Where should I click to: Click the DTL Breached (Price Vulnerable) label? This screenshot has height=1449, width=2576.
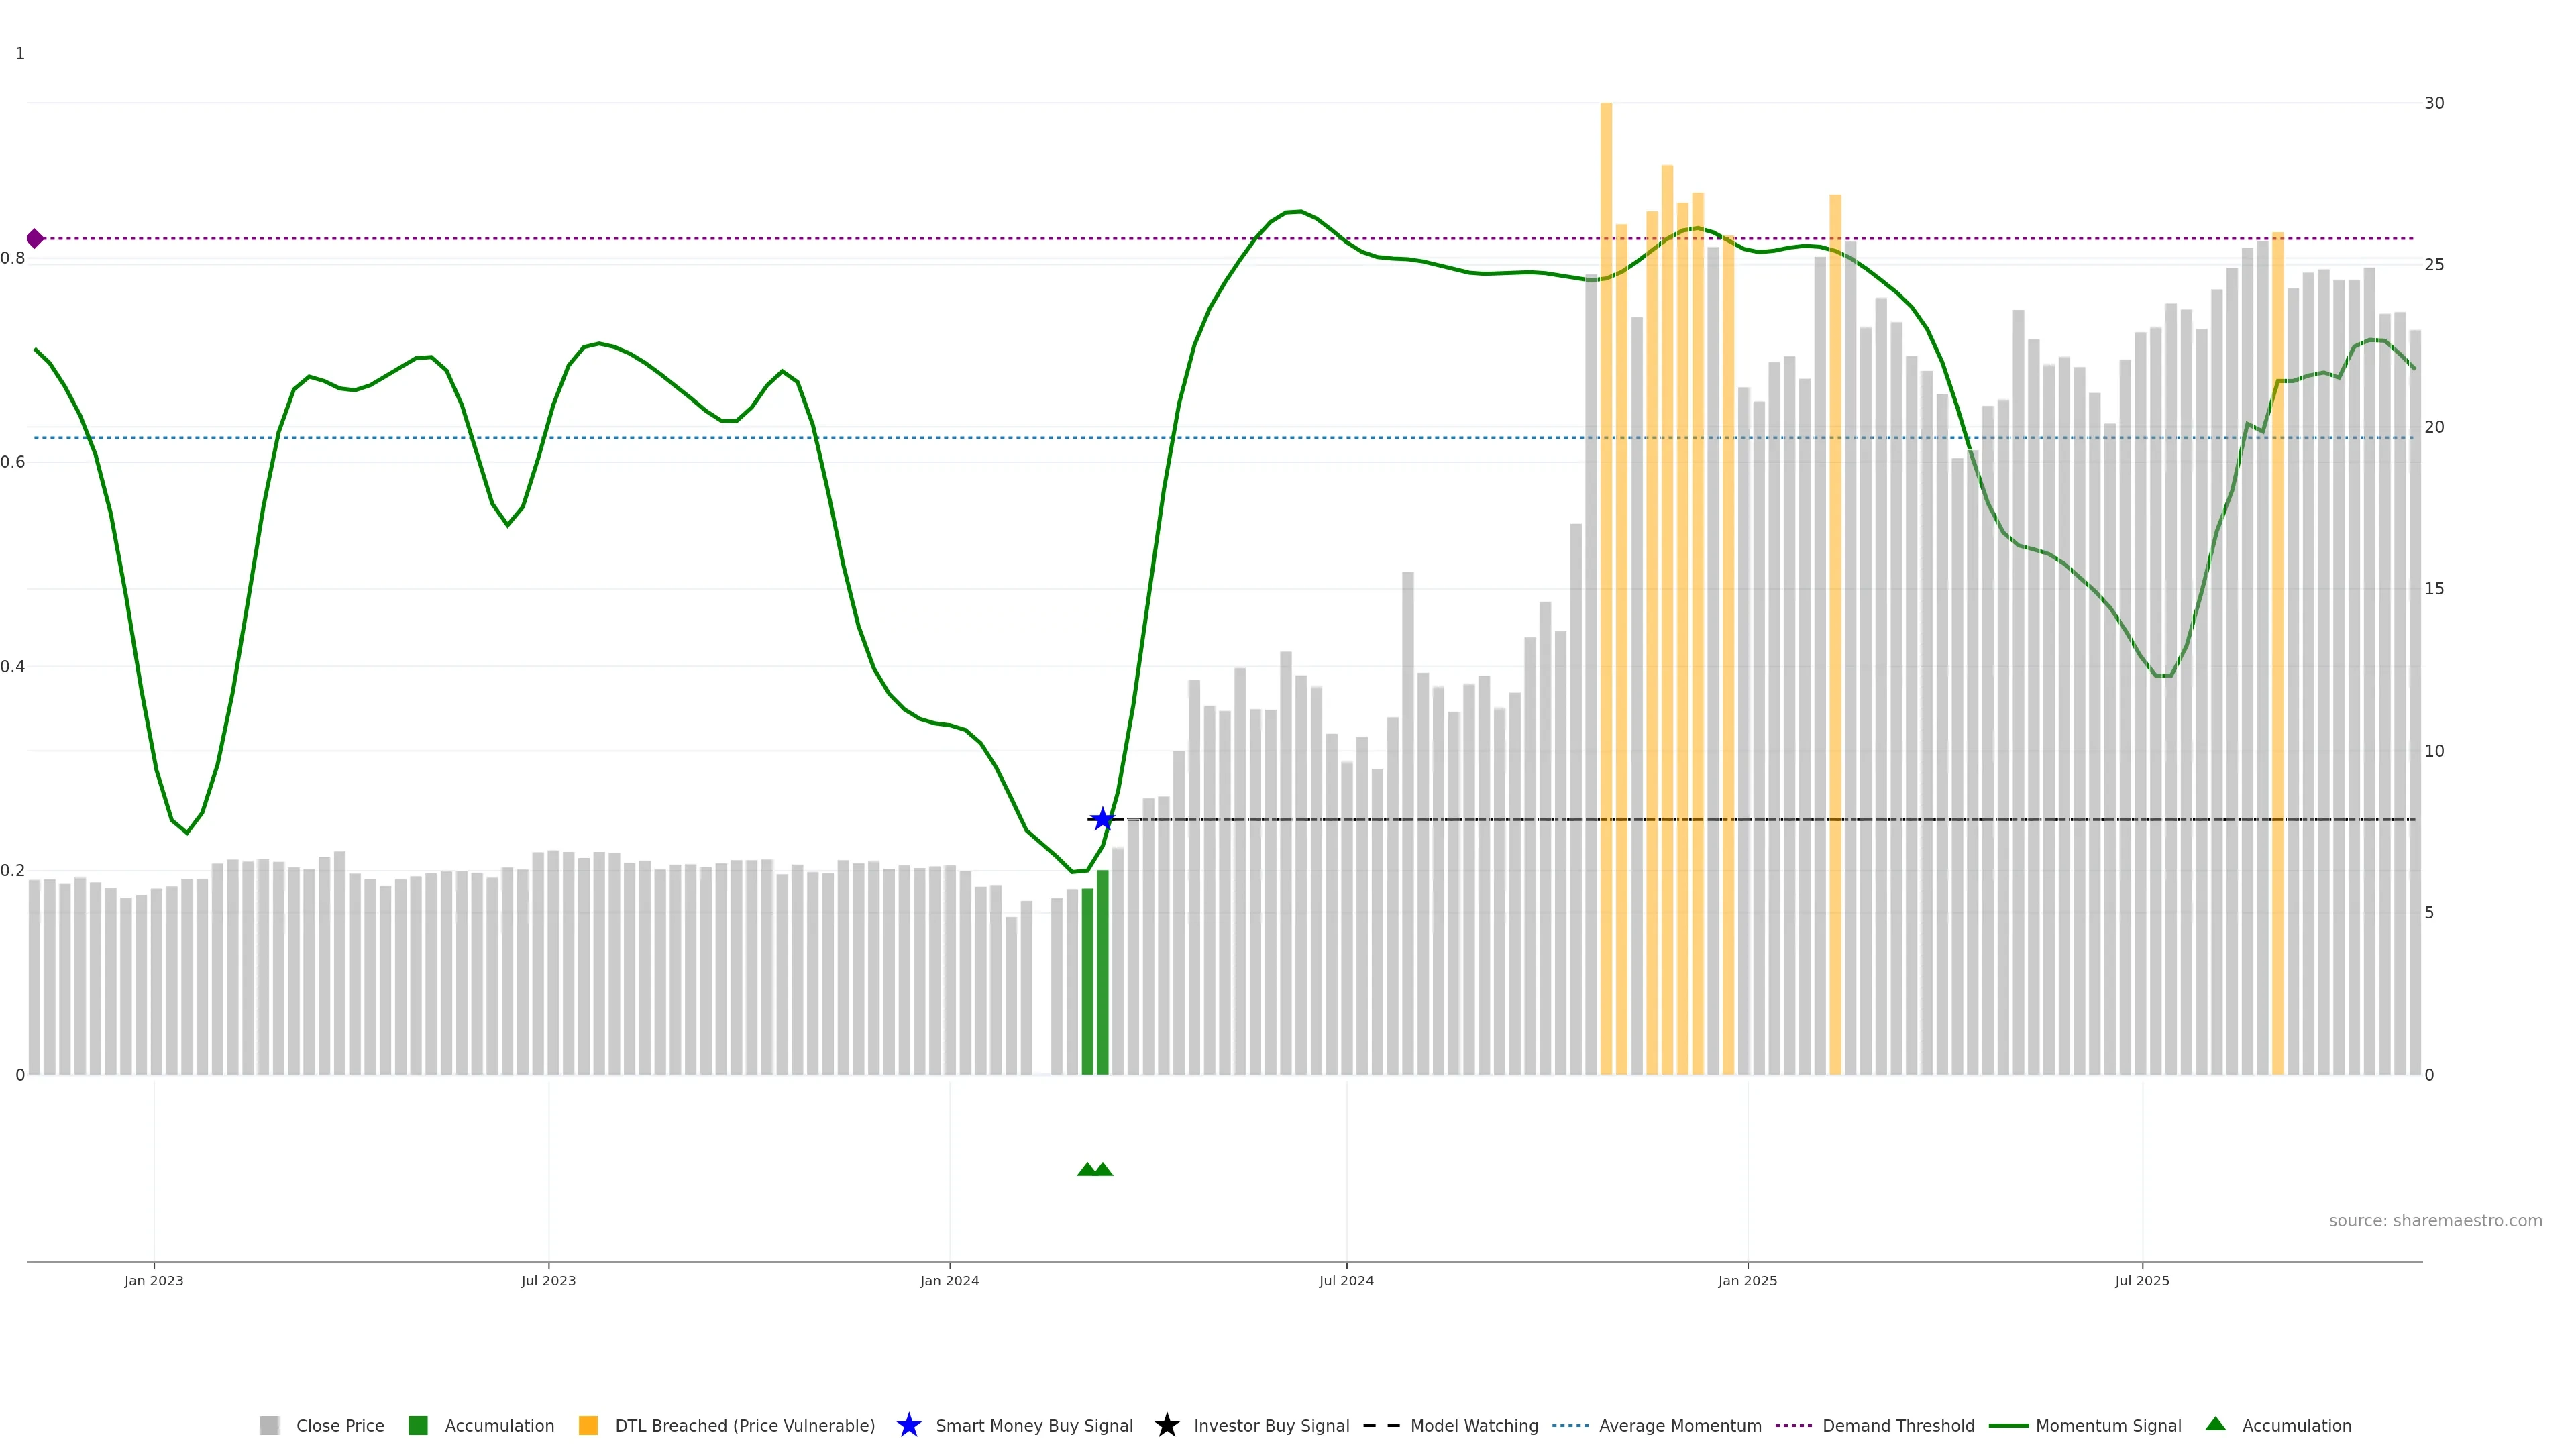click(x=744, y=1425)
